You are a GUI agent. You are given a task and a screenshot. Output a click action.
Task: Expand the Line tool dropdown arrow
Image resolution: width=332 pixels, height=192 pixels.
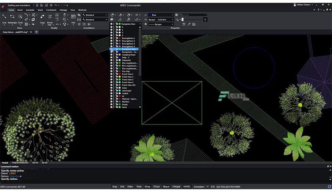click(4, 25)
